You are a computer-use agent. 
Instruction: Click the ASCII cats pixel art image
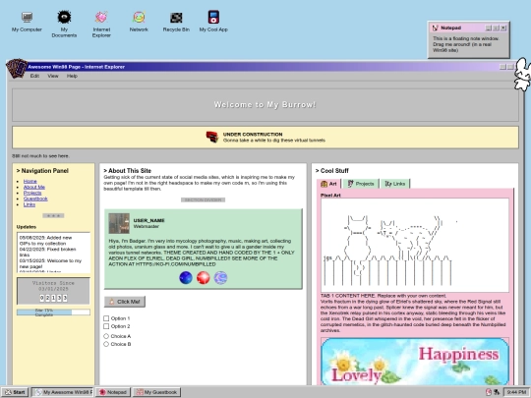(x=415, y=245)
